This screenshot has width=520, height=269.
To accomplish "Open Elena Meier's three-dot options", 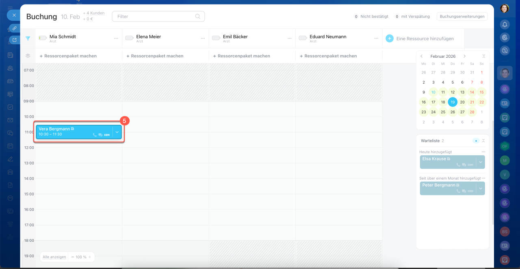I will coord(203,39).
